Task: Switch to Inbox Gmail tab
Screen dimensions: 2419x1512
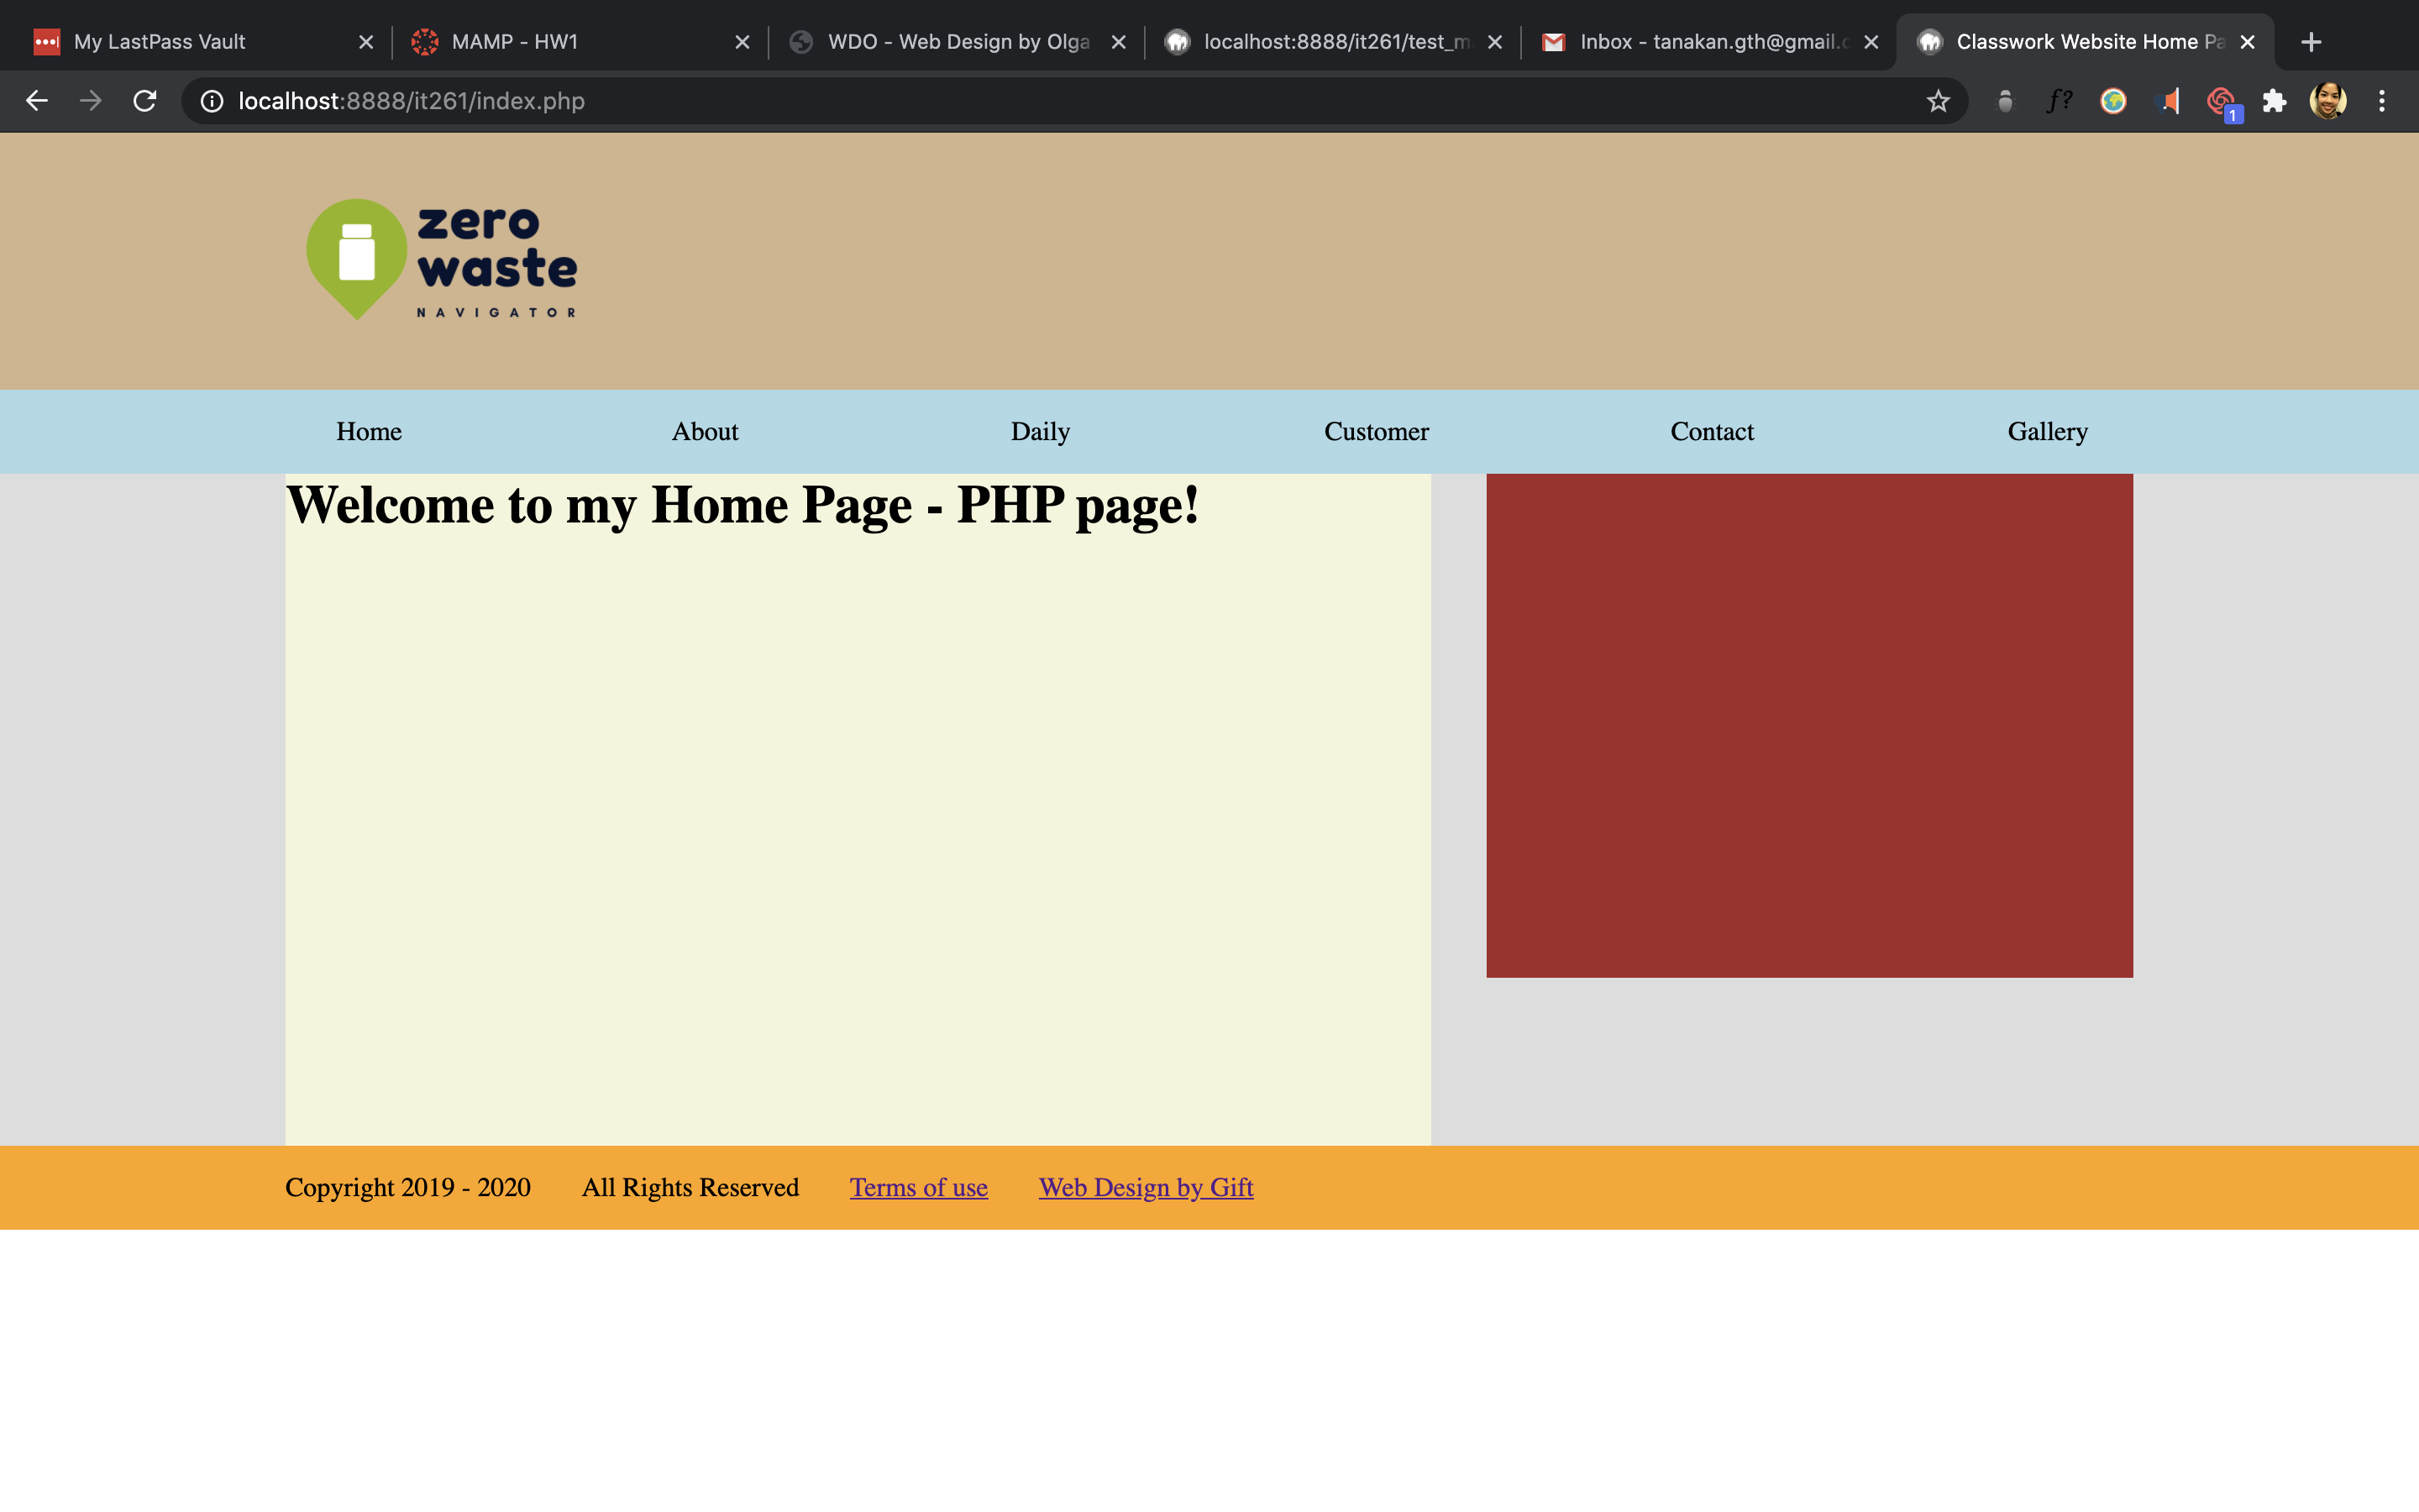Action: pyautogui.click(x=1709, y=42)
